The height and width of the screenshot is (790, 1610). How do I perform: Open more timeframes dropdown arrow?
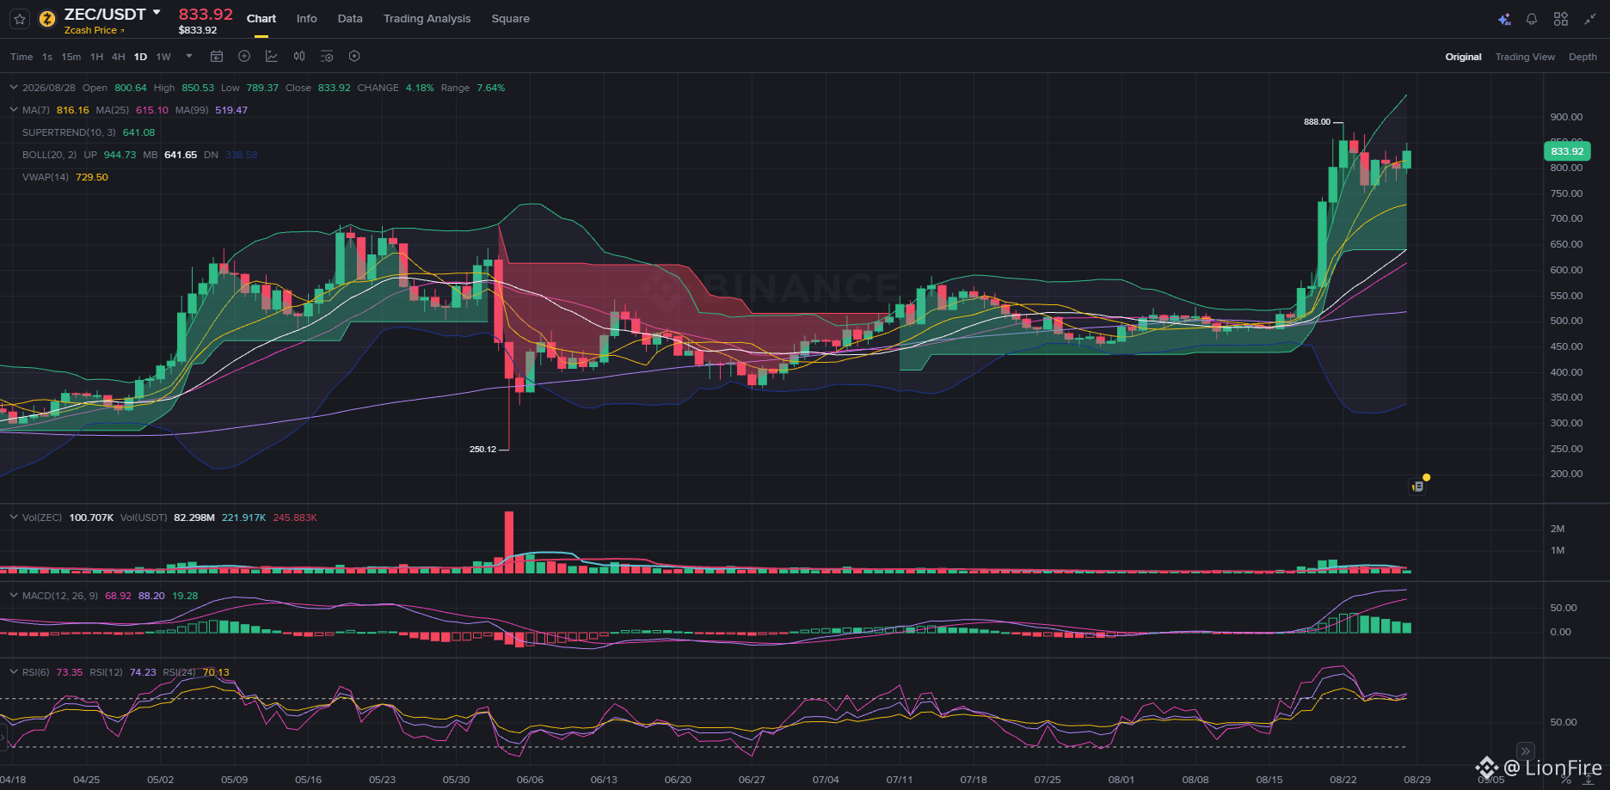(x=189, y=57)
